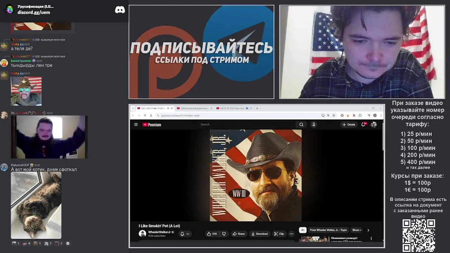This screenshot has height=253, width=450.
Task: Click the zoom magnifier in address bar
Action: point(328,115)
